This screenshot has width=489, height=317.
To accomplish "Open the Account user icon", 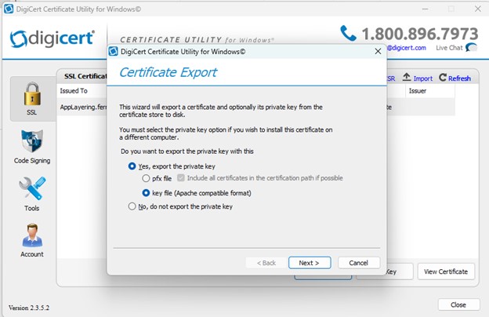I will click(x=31, y=235).
